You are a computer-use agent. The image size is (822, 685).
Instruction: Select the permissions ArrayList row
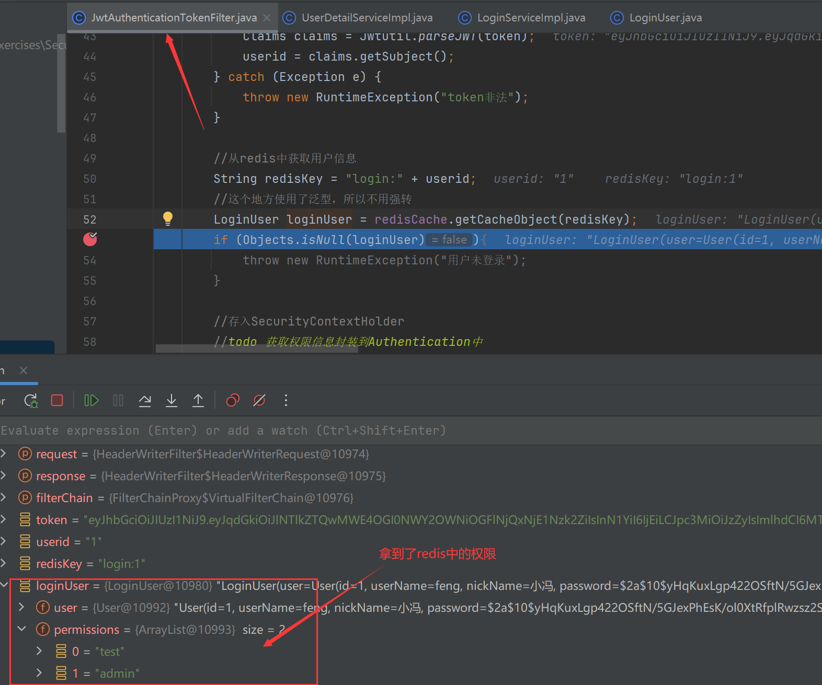tap(411, 630)
